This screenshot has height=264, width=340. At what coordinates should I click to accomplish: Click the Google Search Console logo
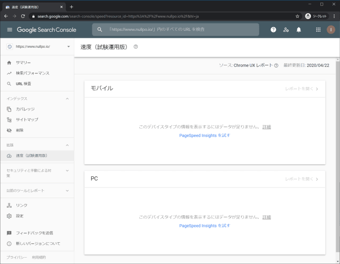46,30
